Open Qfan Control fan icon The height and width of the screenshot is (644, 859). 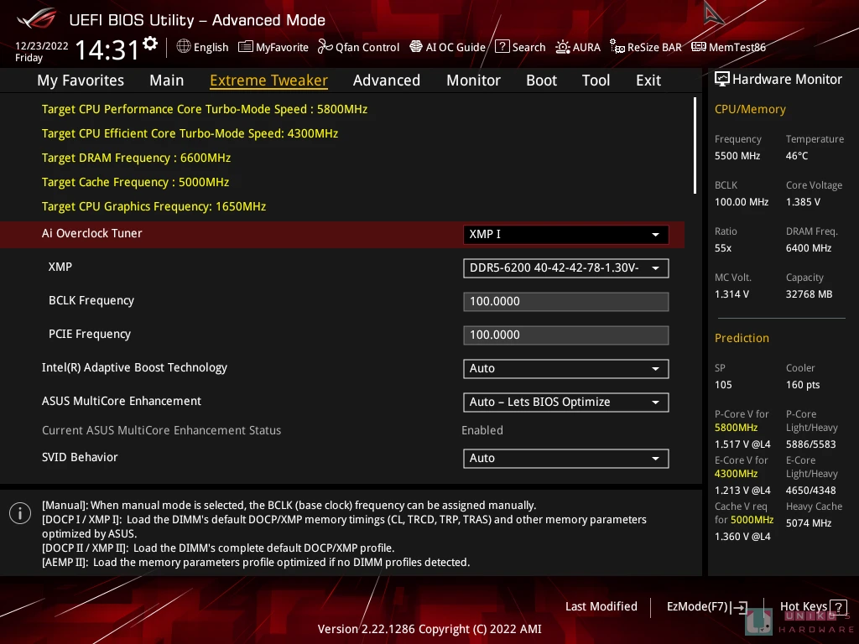point(325,47)
